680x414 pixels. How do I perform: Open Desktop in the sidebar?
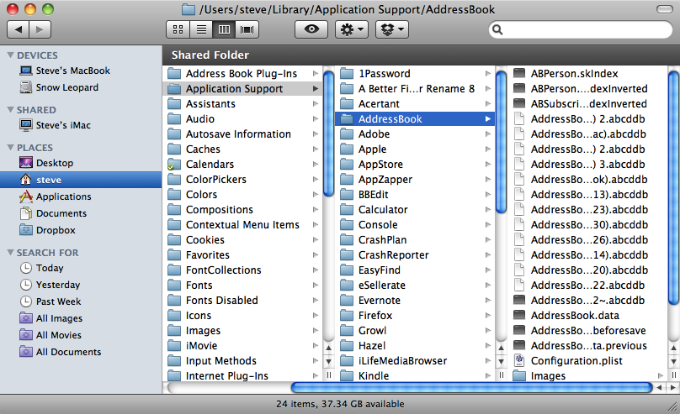point(81,163)
